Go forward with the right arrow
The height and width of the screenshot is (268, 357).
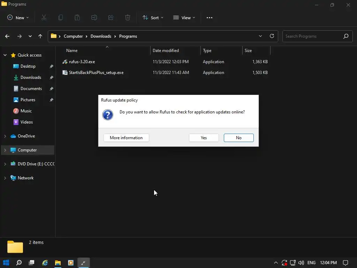click(20, 36)
